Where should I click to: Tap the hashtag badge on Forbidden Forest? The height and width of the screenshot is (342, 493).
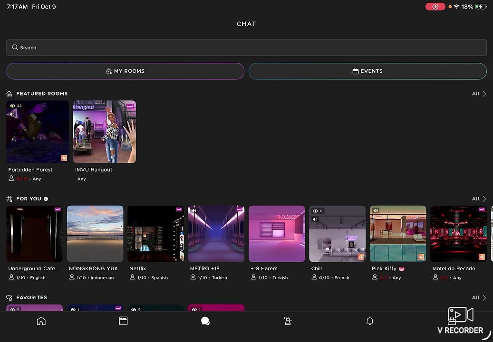[64, 158]
